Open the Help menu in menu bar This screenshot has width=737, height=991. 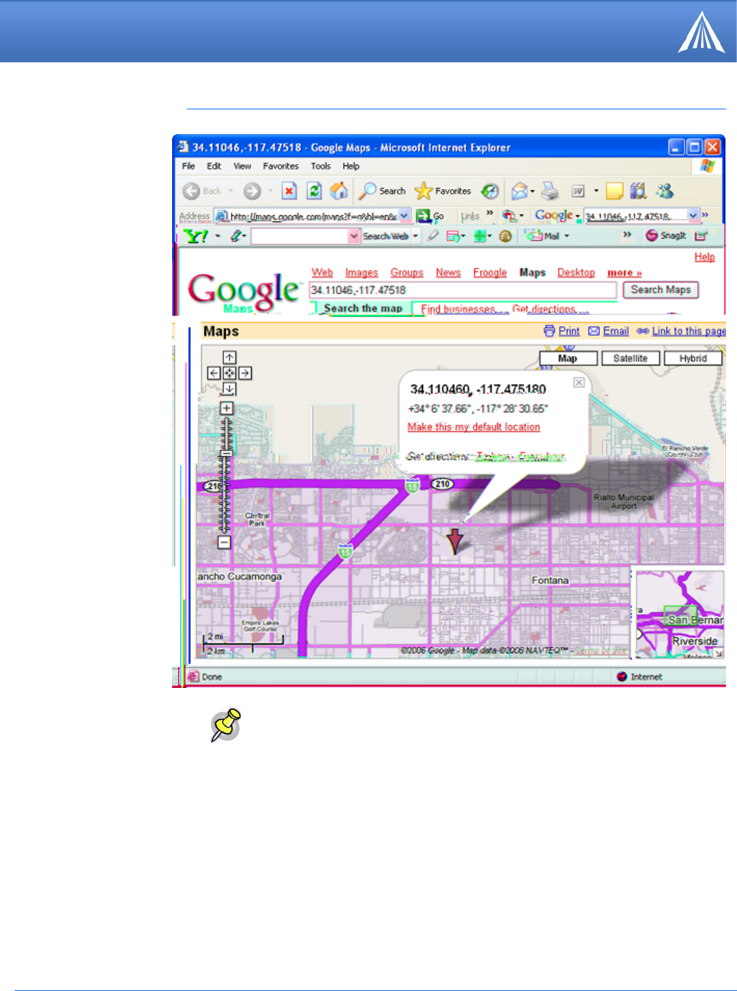[x=351, y=166]
